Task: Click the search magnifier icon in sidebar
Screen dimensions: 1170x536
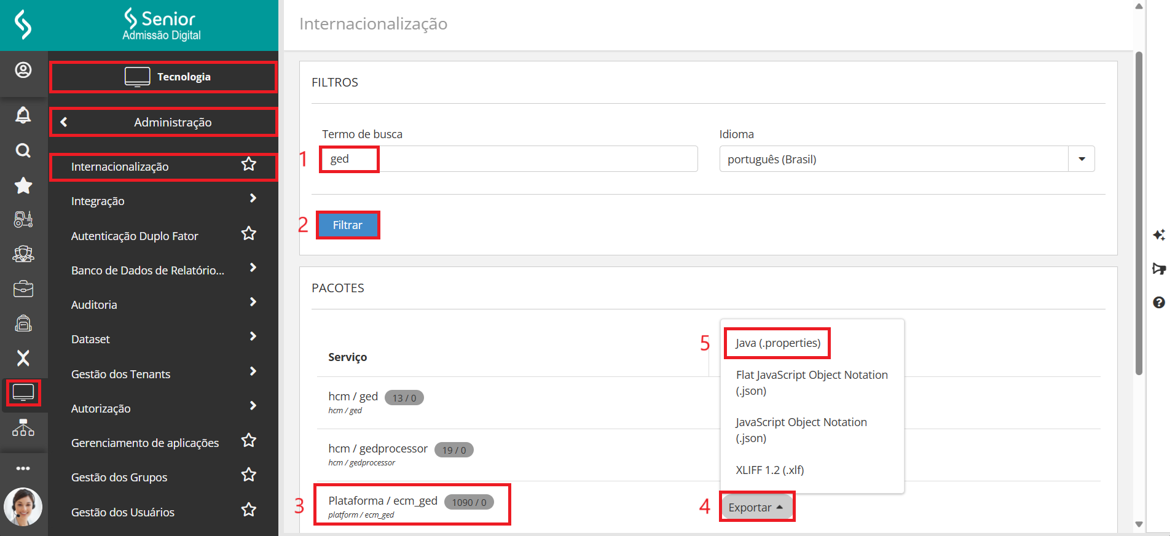Action: coord(23,150)
